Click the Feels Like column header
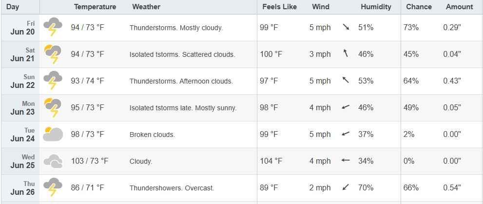This screenshot has height=204, width=483. pyautogui.click(x=279, y=7)
